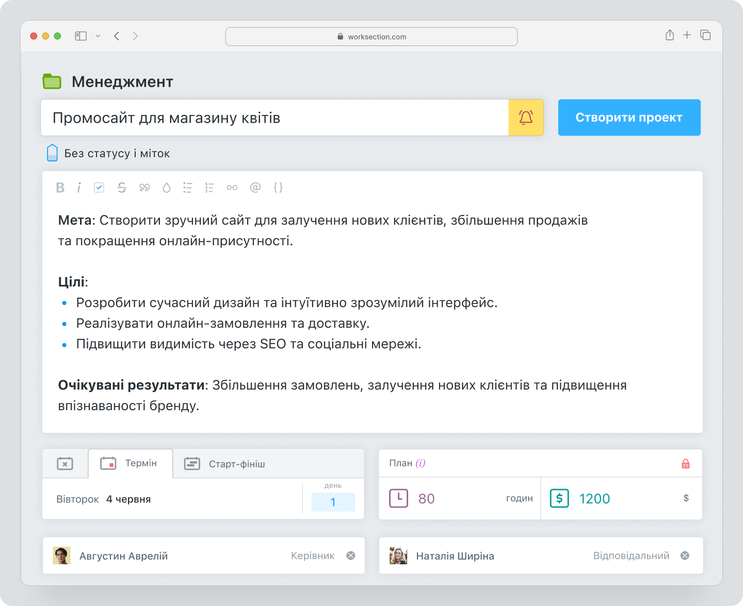The height and width of the screenshot is (606, 743).
Task: Insert a bulleted list
Action: coord(187,188)
